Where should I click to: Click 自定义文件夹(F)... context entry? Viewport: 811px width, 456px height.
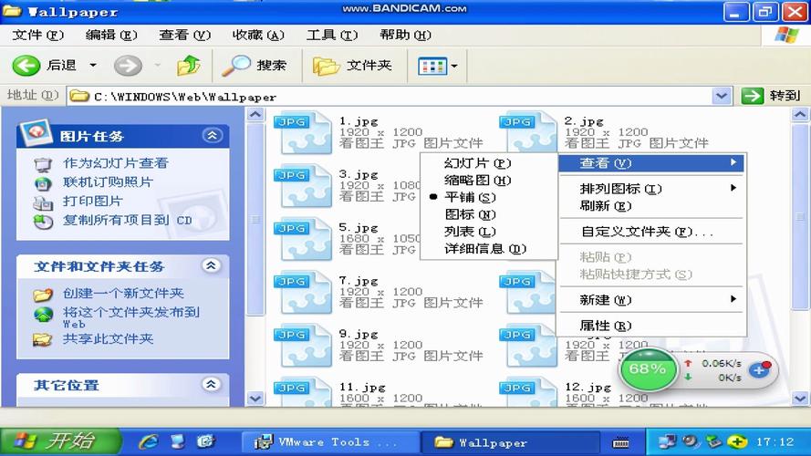pyautogui.click(x=651, y=232)
